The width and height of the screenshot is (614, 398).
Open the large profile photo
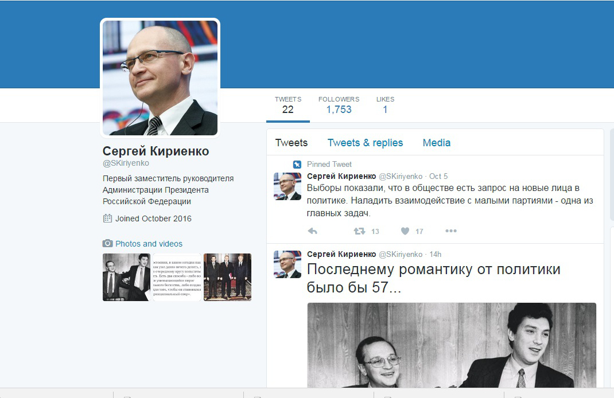pos(160,78)
